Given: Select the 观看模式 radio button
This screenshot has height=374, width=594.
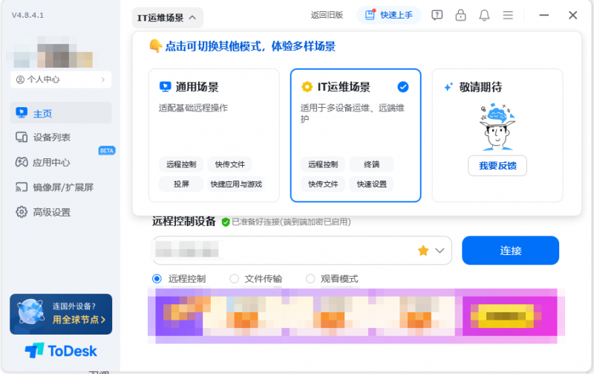Looking at the screenshot, I should point(310,279).
